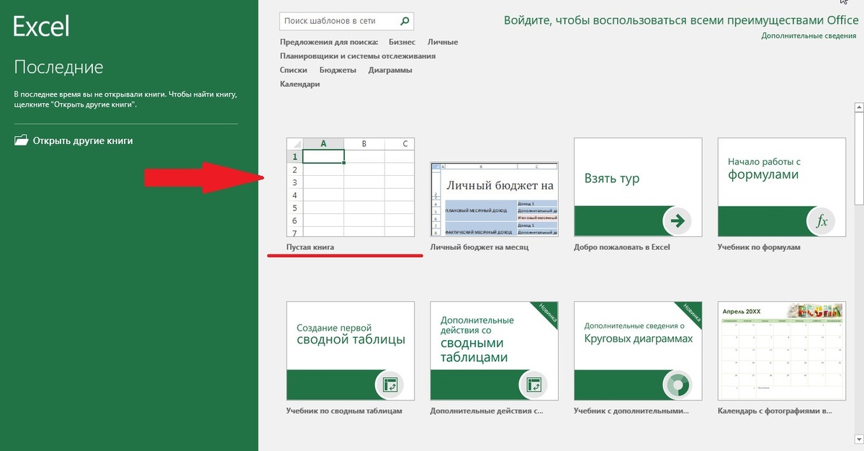Select Бизнес search suggestion
Viewport: 864px width, 451px height.
pyautogui.click(x=402, y=42)
